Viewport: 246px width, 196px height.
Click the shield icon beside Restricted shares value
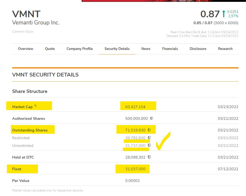[x=149, y=138]
